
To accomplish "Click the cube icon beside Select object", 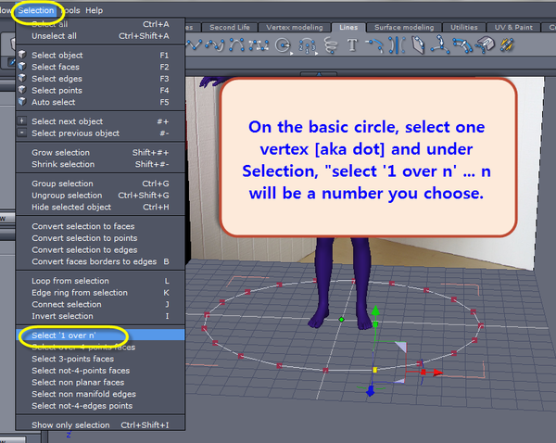I will (x=22, y=55).
